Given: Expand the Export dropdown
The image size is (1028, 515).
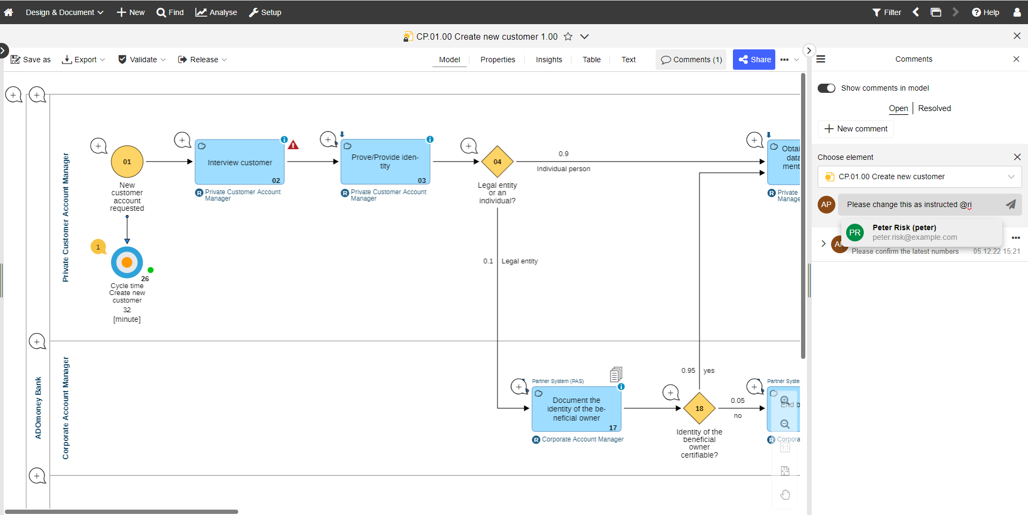Looking at the screenshot, I should (x=84, y=60).
